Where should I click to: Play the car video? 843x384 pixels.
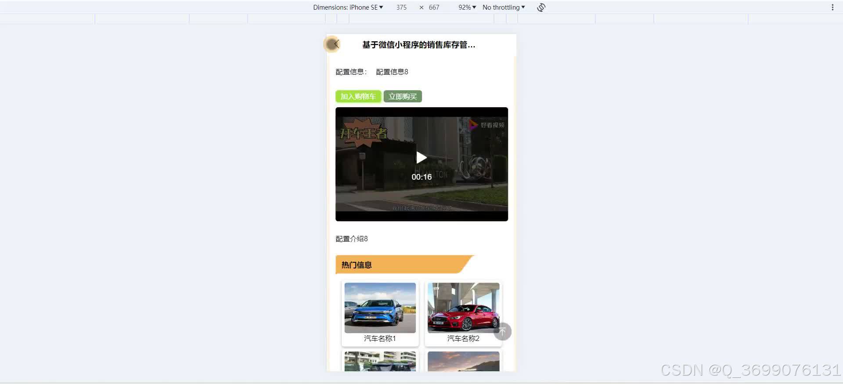pyautogui.click(x=421, y=157)
